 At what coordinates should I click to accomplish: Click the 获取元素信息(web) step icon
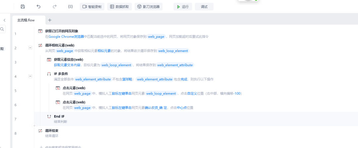[x=49, y=60]
